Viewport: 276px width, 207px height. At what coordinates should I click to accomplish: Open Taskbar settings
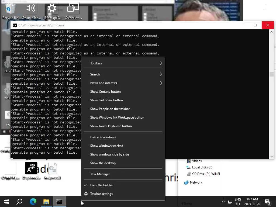123,194
